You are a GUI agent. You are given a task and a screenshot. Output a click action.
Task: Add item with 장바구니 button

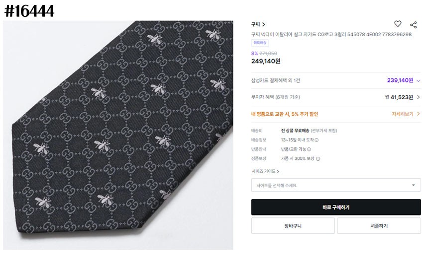point(293,226)
